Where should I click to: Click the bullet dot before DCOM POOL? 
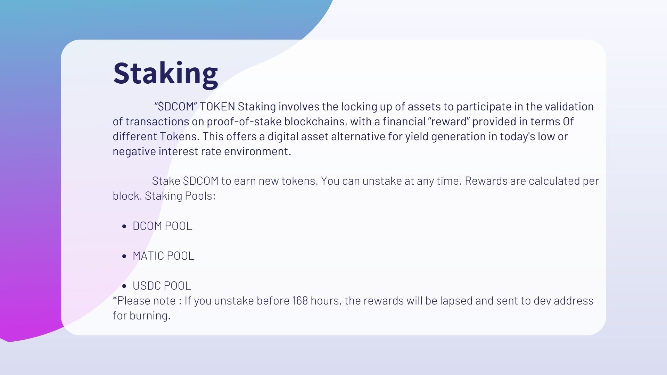click(125, 226)
